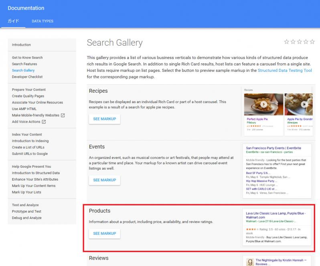Go to Prototype and Test
The height and width of the screenshot is (266, 320).
(x=26, y=211)
